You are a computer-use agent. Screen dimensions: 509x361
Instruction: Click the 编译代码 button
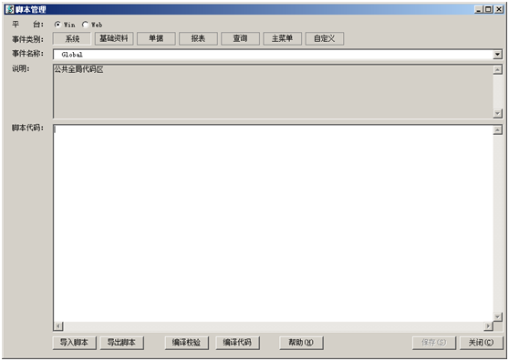(x=237, y=343)
